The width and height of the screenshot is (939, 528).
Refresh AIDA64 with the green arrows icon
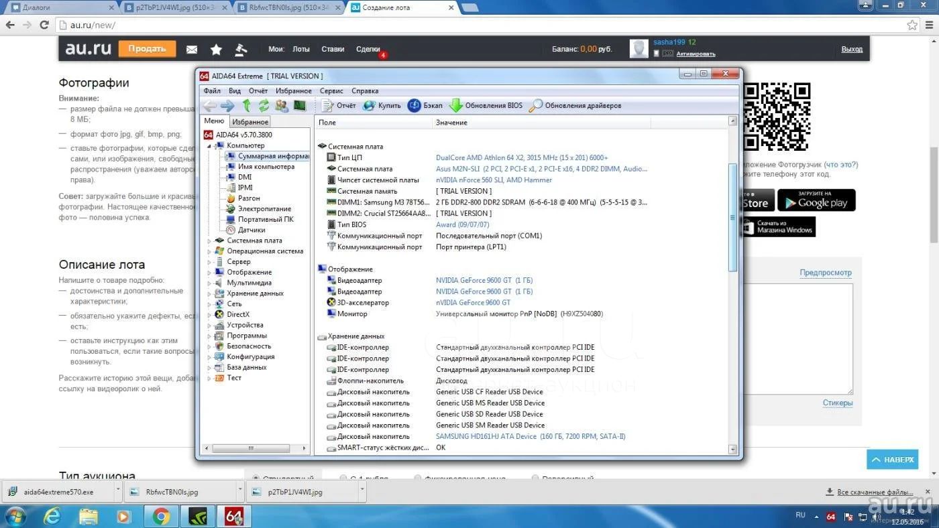tap(264, 106)
